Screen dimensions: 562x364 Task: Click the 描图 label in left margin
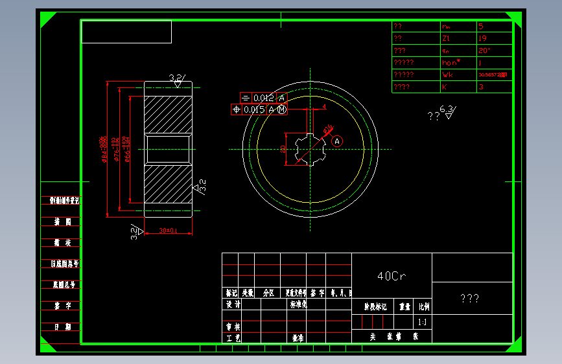tap(63, 222)
